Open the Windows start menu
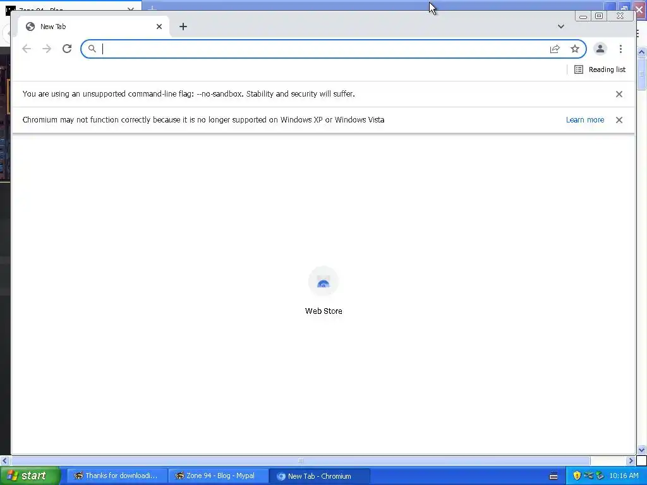Image resolution: width=647 pixels, height=485 pixels. [30, 476]
